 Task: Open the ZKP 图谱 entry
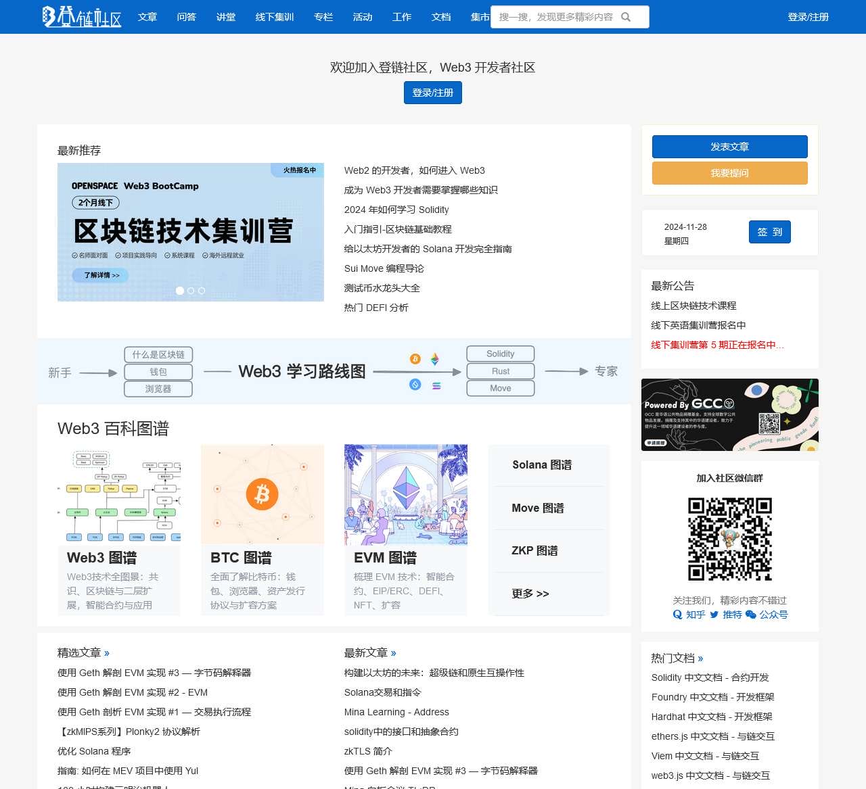pos(534,551)
